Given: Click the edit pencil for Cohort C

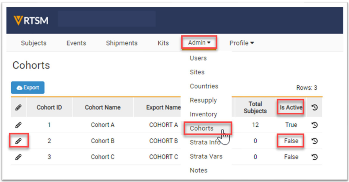Looking at the screenshot, I should click(18, 157).
